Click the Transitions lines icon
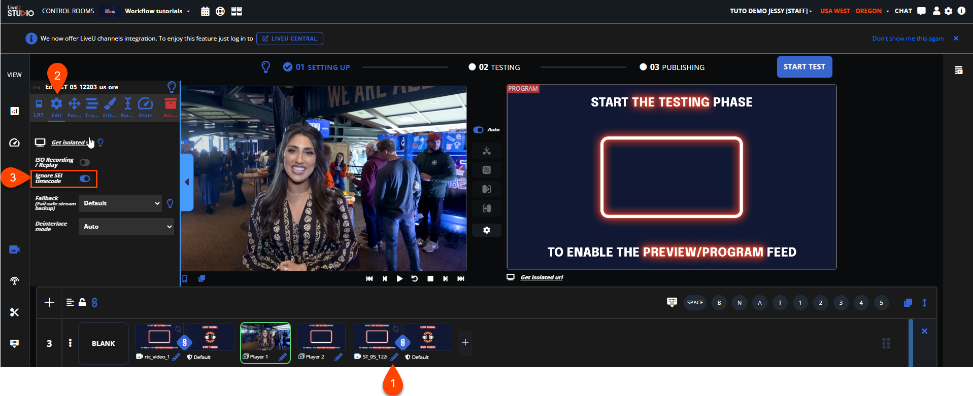Screen dimensions: 973x396 (x=92, y=104)
